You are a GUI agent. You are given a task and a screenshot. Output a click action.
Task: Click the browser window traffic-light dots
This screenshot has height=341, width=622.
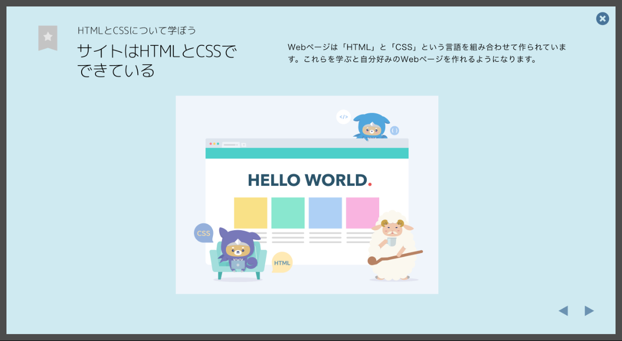coord(214,144)
